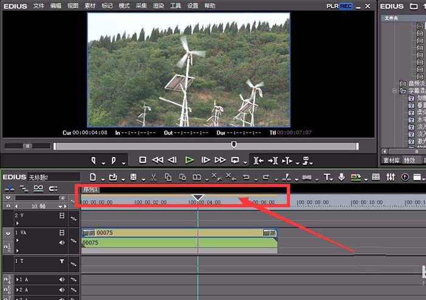Image resolution: width=426 pixels, height=300 pixels.
Task: Toggle the speaker on the 1 A track
Action: pos(61,280)
